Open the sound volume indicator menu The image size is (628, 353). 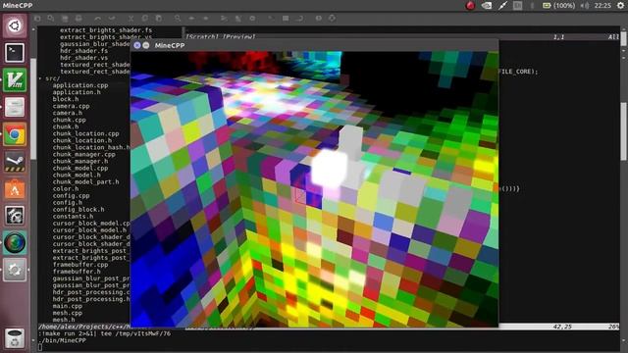(x=585, y=6)
